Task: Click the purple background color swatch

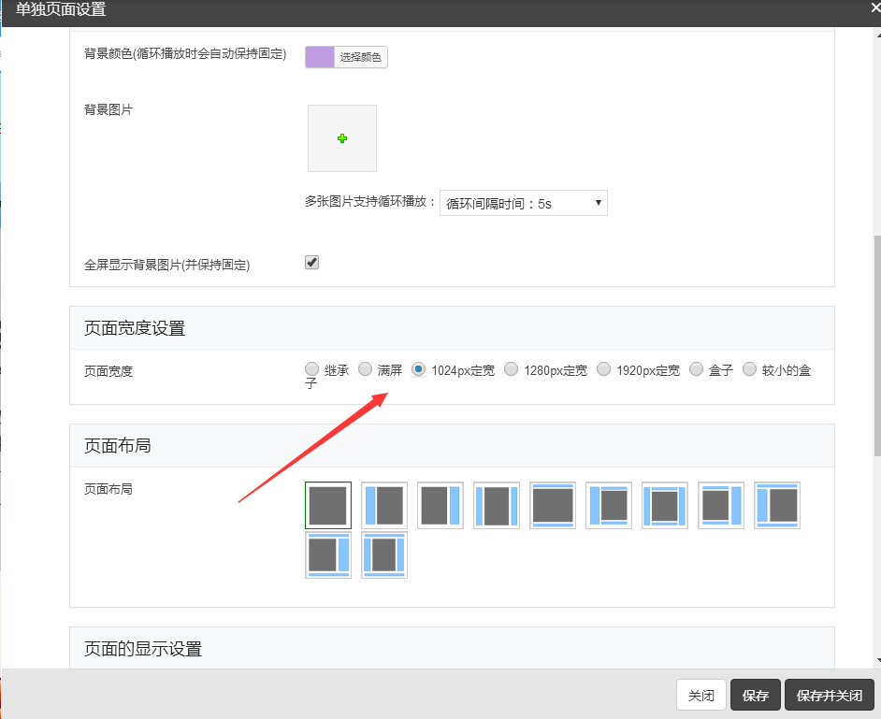Action: click(x=320, y=57)
